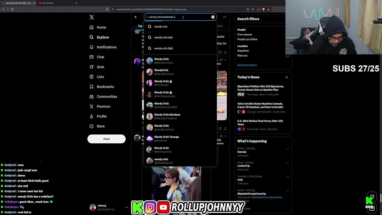Open the @wendyiuwhooo profile suggestion
Viewport: 382px width, 215px height.
pyautogui.click(x=180, y=128)
